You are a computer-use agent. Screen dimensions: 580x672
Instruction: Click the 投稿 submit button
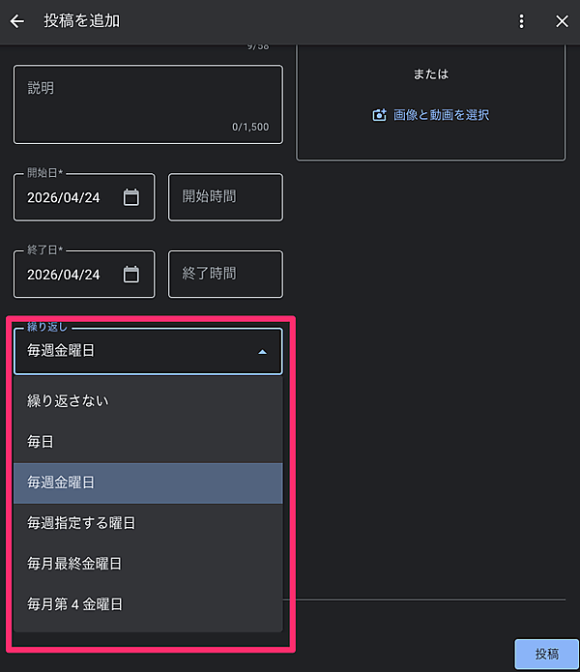[546, 654]
